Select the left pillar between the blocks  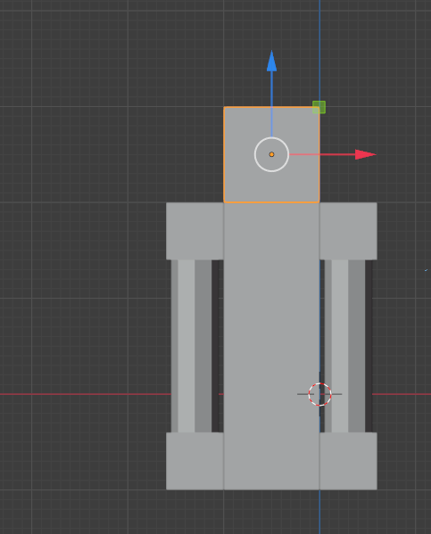(x=195, y=346)
